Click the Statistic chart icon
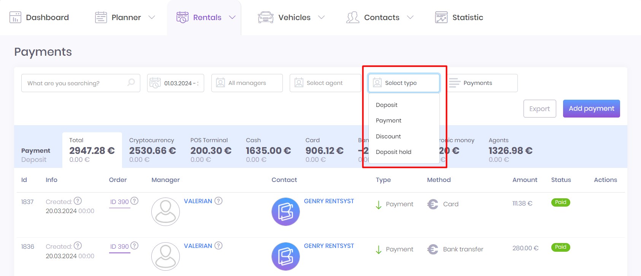The image size is (641, 276). tap(441, 17)
